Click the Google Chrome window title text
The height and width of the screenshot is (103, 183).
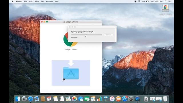point(72,22)
